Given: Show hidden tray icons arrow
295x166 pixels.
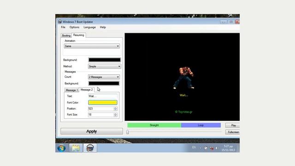Looking at the screenshot, I should (x=201, y=148).
